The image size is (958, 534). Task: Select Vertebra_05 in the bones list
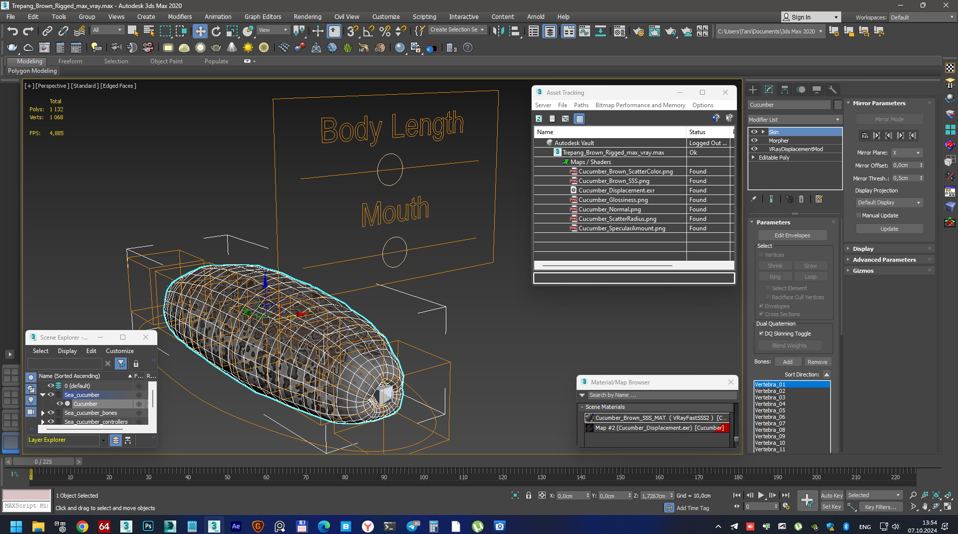(792, 410)
